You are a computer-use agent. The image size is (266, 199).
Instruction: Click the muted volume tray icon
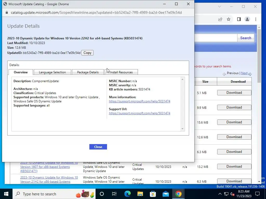click(x=232, y=194)
